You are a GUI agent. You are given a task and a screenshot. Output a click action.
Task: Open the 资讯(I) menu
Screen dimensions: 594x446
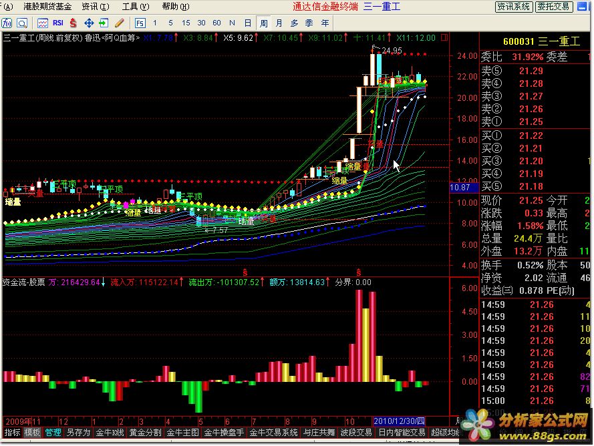[96, 7]
